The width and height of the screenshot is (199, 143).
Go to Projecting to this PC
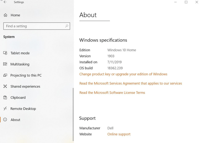[x=26, y=75]
